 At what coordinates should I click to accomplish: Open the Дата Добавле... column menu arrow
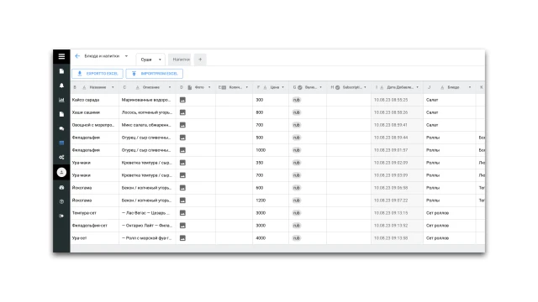417,87
